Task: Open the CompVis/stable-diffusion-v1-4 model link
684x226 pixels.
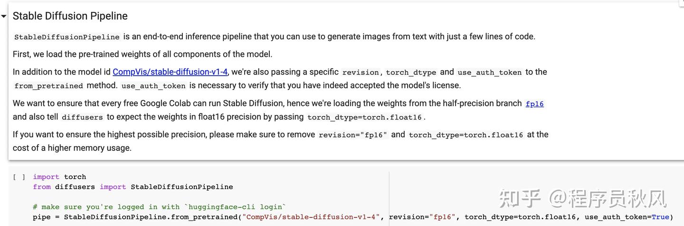Action: [170, 72]
